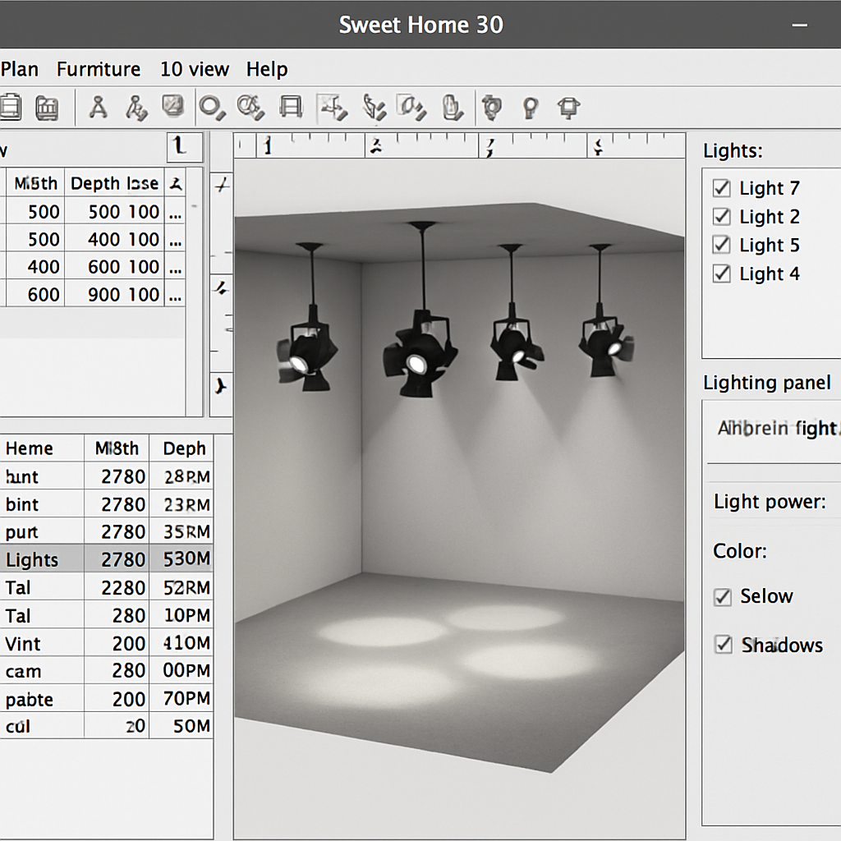
Task: Click the Color selector in the lighting panel
Action: 738,551
